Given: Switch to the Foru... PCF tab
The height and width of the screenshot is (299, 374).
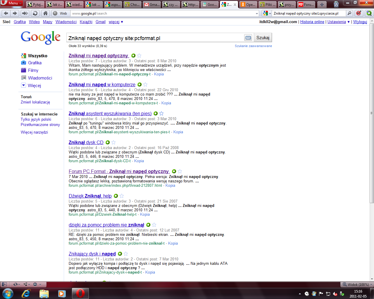Looking at the screenshot, I should pyautogui.click(x=306, y=4).
